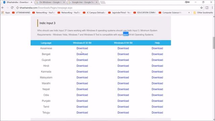Download Marathi Windows-8 32 Bit
The width and height of the screenshot is (215, 121).
tap(82, 83)
